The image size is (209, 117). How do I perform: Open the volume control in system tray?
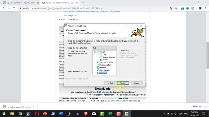point(176,114)
